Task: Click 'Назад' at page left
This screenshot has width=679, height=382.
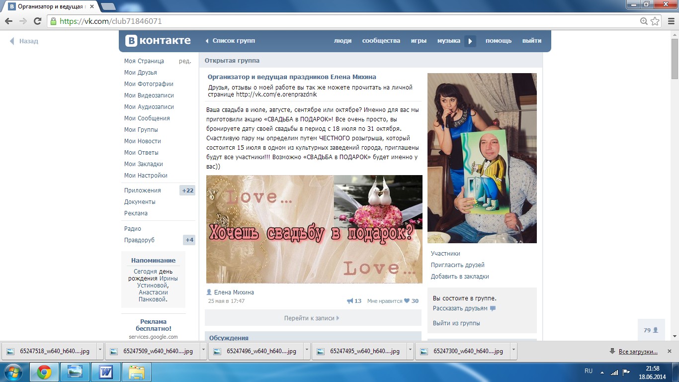Action: coord(24,41)
